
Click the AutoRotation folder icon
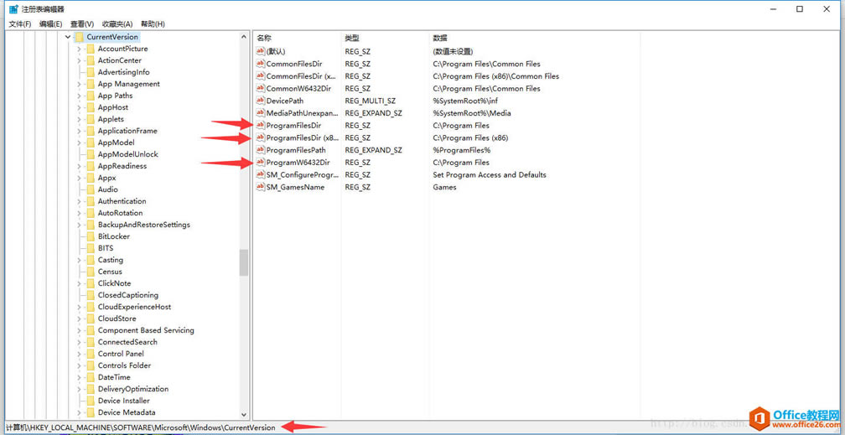coord(90,213)
